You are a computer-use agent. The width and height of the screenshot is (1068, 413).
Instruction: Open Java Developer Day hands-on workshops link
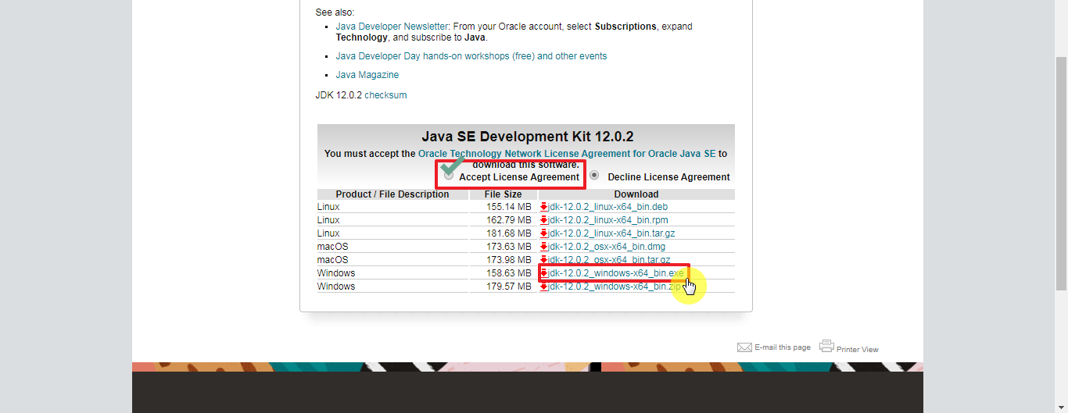(471, 56)
